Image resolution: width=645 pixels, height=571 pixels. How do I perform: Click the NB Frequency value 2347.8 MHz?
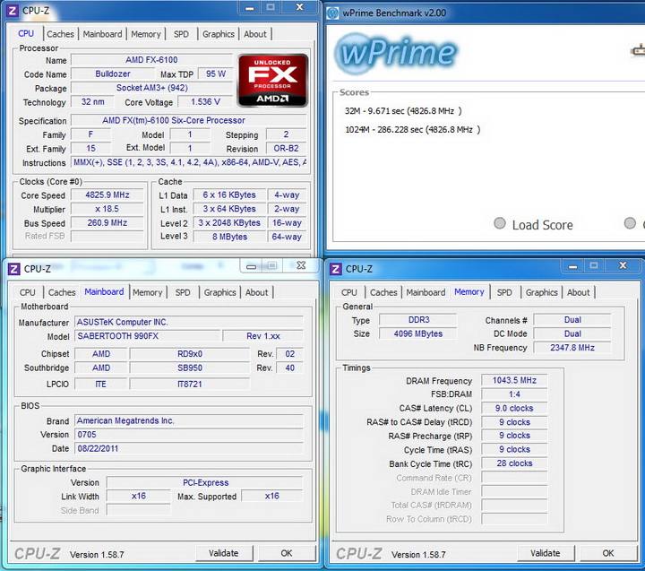(572, 348)
